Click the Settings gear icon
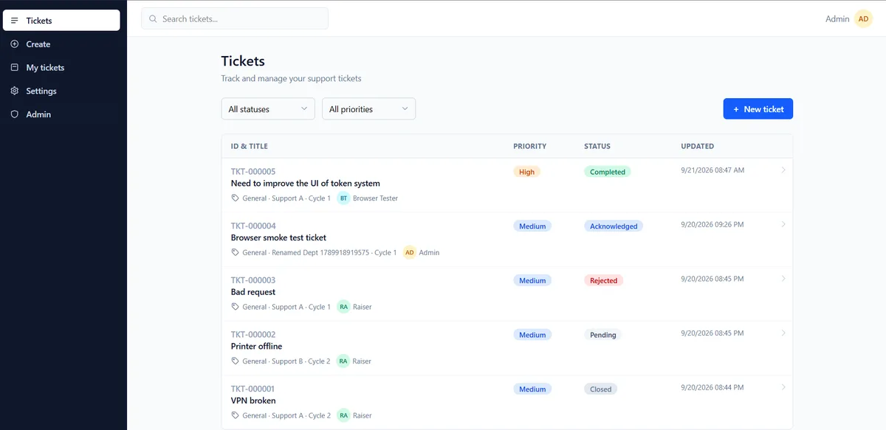 [15, 91]
